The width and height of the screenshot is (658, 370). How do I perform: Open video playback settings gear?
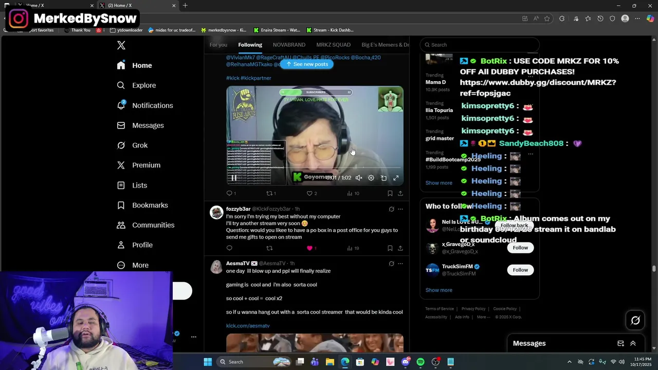tap(371, 178)
